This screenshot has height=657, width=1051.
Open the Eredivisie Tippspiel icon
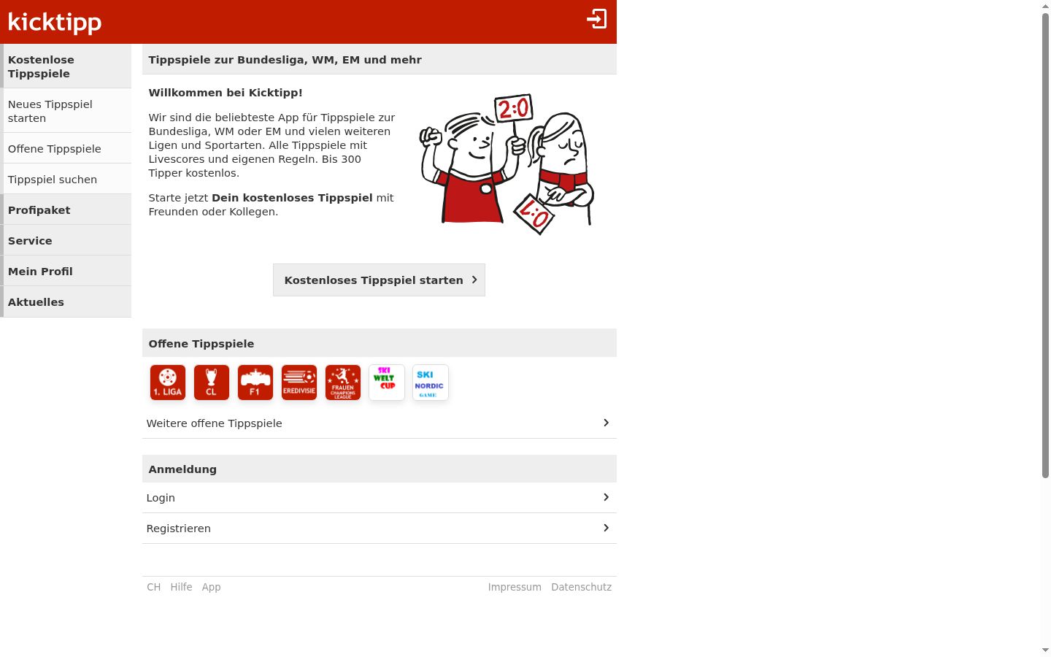click(x=299, y=383)
